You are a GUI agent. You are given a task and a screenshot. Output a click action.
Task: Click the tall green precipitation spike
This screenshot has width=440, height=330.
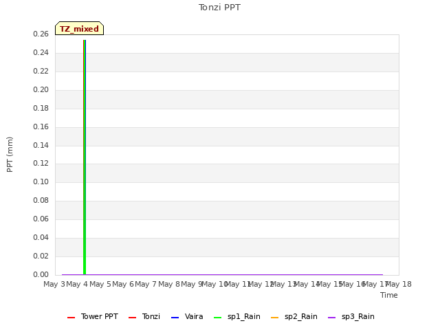point(85,157)
